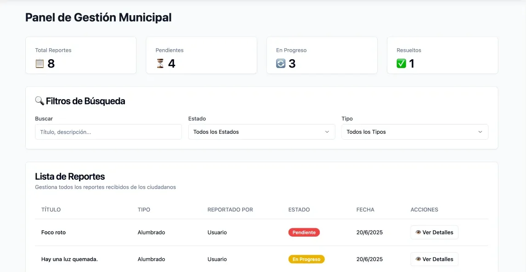The width and height of the screenshot is (526, 272).
Task: Click chevron arrow of the Estado select
Action: point(327,132)
